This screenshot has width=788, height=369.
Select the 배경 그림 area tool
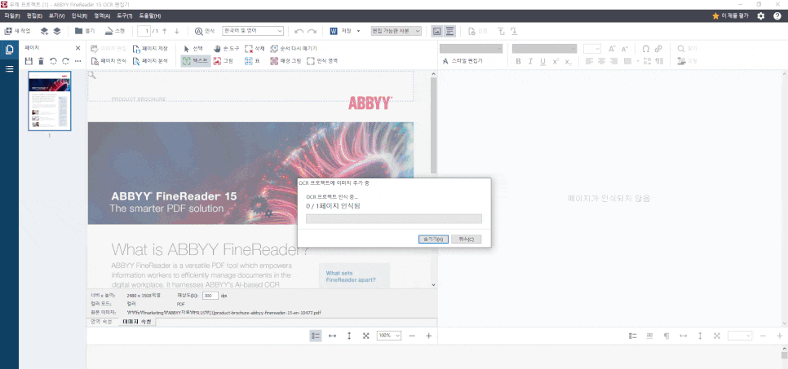point(286,61)
